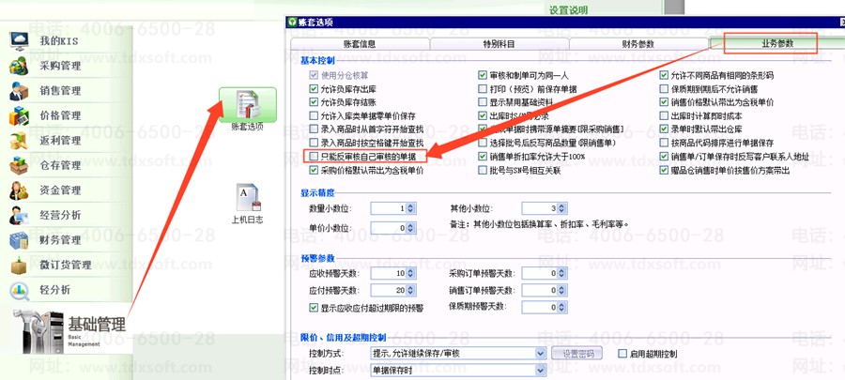
Task: Adjust the 应付预警天数 spinner arrows
Action: (410, 291)
